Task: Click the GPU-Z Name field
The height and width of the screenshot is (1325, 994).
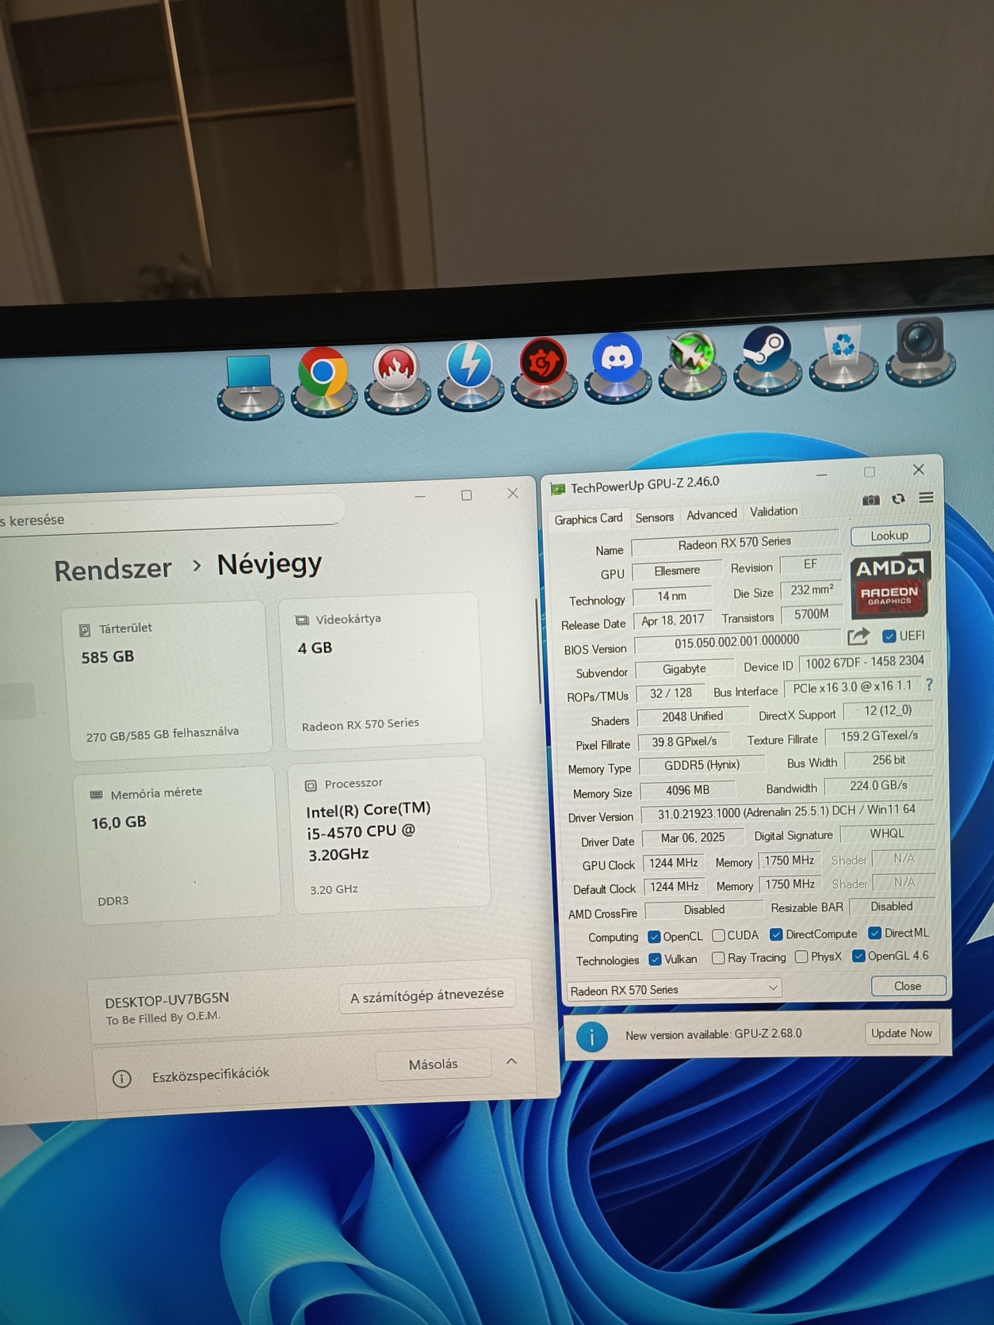Action: coord(734,543)
